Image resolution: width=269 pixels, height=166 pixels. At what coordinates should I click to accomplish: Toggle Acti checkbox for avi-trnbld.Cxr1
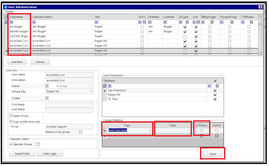(x=196, y=41)
